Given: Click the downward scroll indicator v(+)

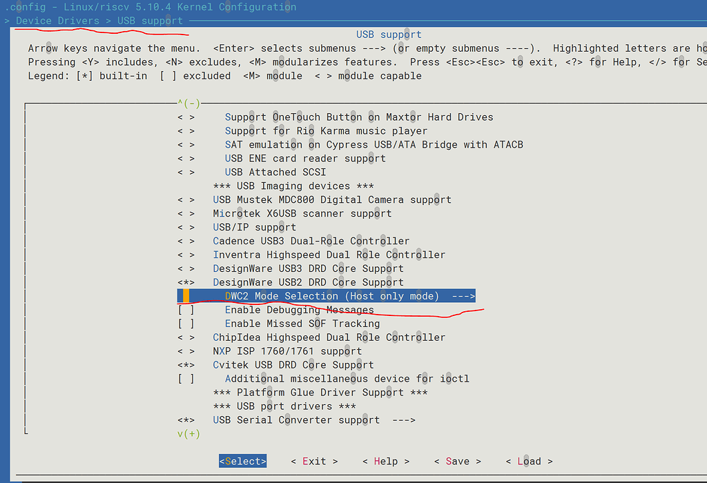Looking at the screenshot, I should pyautogui.click(x=188, y=433).
